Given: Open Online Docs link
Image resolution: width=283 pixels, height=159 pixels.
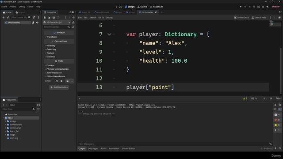Looking at the screenshot, I should point(241,18).
